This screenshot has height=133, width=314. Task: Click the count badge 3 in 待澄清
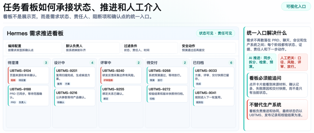[46, 63]
